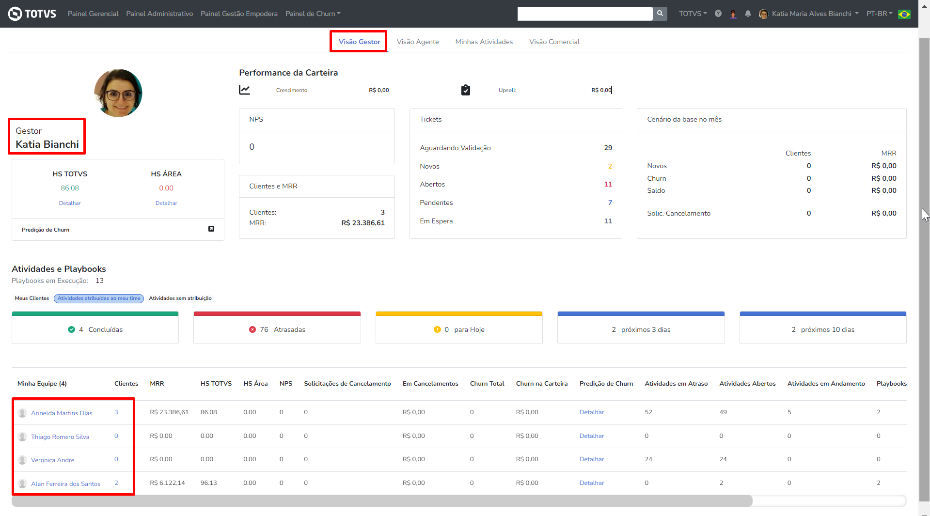Open the próximos 3 dias card
The width and height of the screenshot is (930, 516).
click(641, 328)
